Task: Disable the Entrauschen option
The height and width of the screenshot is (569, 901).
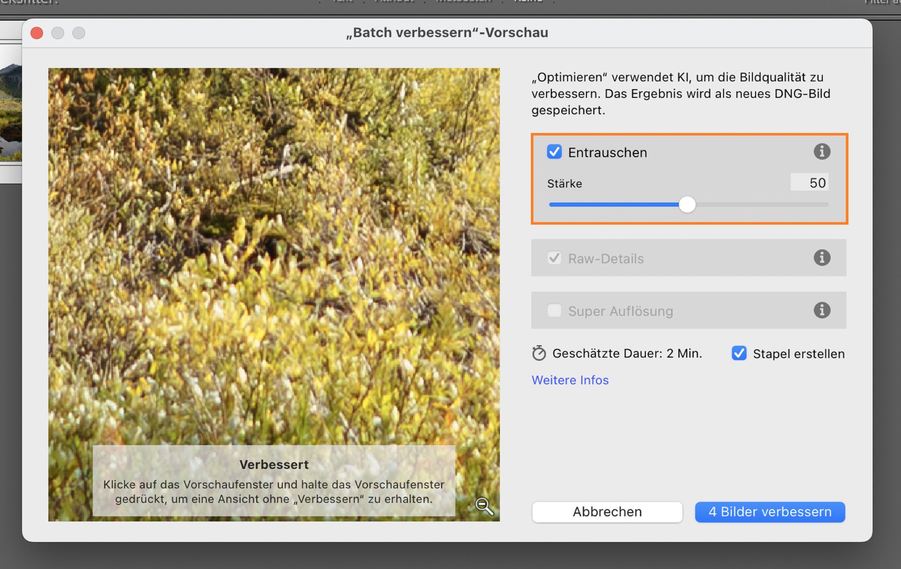Action: tap(554, 152)
